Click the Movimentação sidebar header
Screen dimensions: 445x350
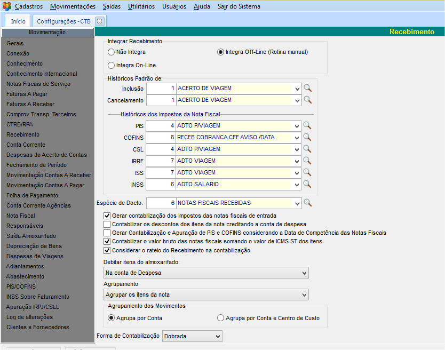point(47,33)
